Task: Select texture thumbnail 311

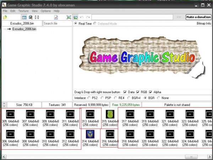Action: (70, 114)
